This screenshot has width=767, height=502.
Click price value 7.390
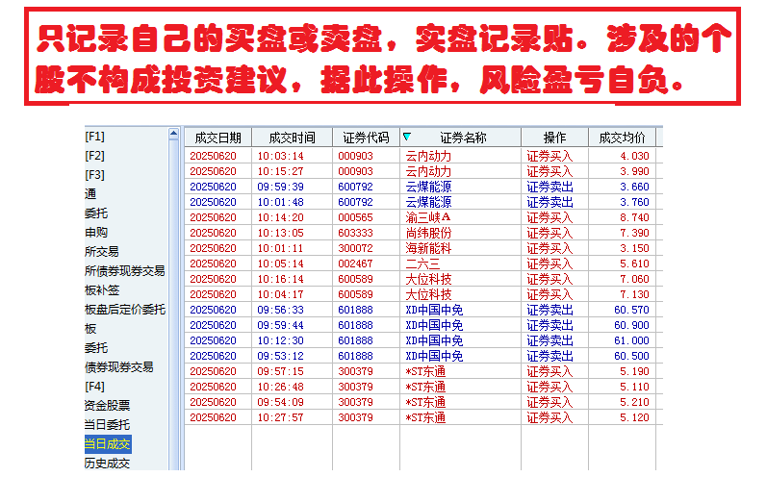(x=634, y=233)
